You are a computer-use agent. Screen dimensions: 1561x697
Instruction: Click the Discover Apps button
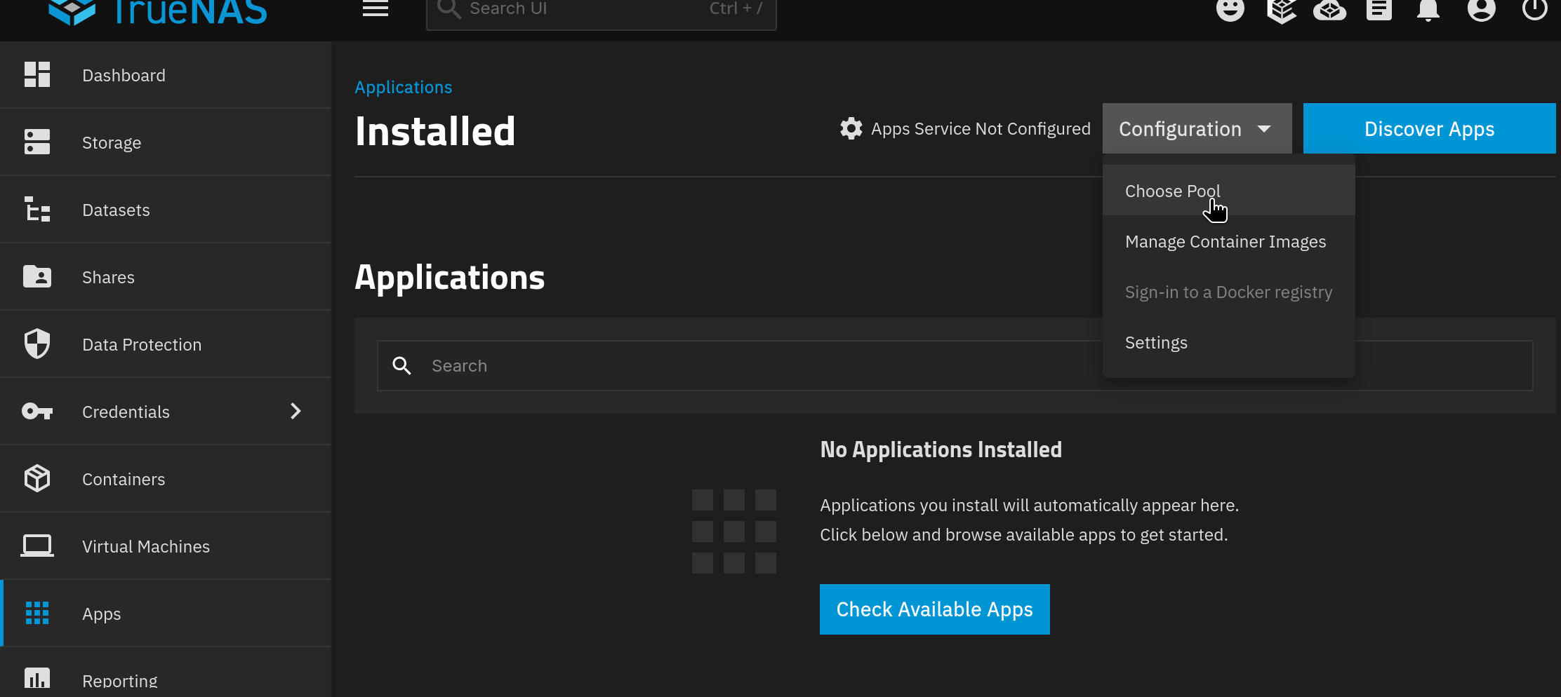[x=1429, y=128]
